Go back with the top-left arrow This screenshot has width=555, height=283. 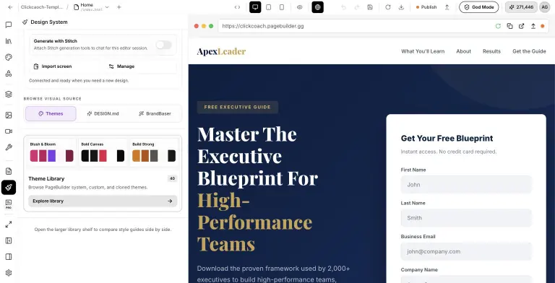10,7
